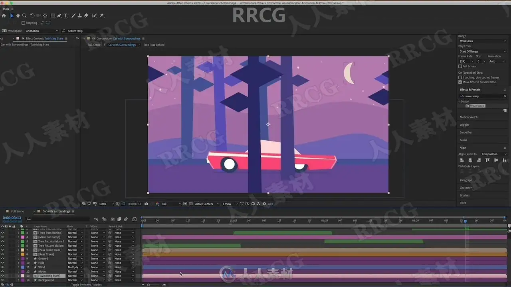Screen dimensions: 511x287
Task: Uncheck If caching, play cached frames
Action: [x=460, y=77]
